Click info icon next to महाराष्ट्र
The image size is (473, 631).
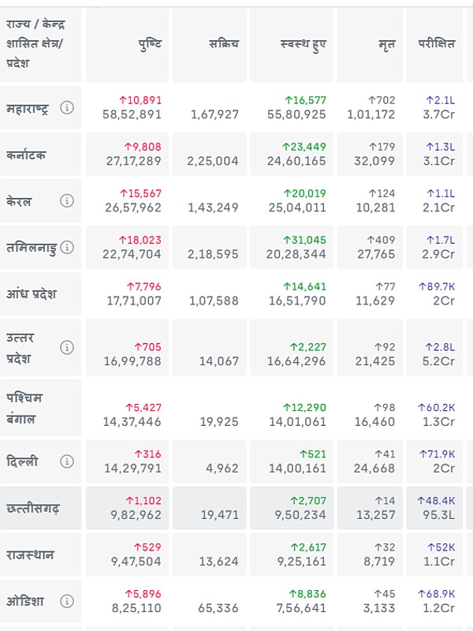tap(67, 108)
